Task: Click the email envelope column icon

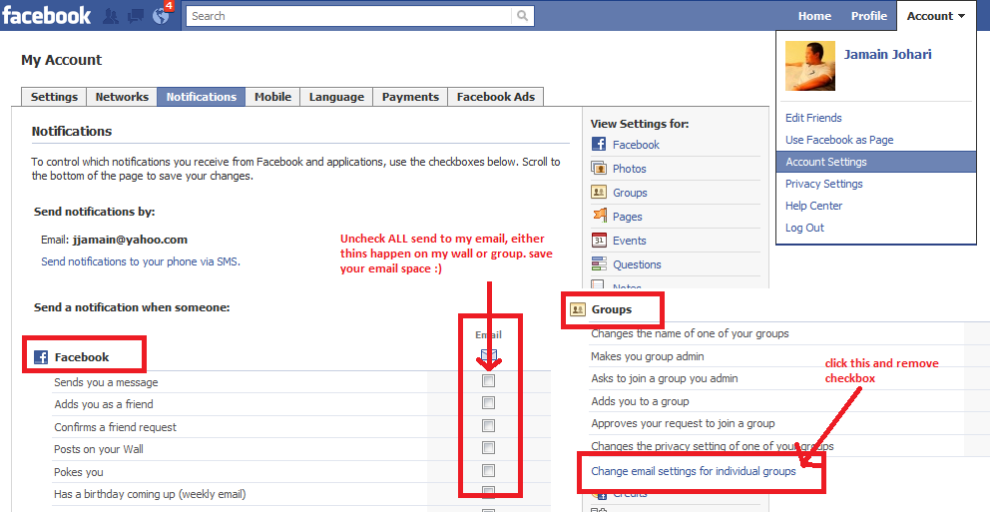Action: [489, 355]
